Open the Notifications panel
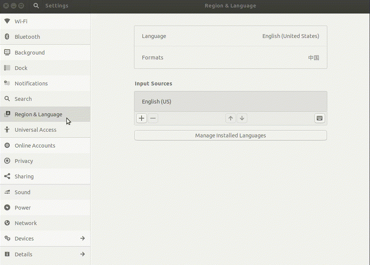 point(45,83)
